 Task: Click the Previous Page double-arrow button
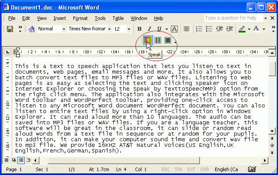(272, 138)
